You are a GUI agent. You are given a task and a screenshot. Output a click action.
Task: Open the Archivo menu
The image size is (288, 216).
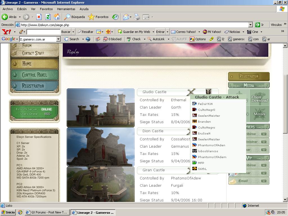click(x=8, y=9)
